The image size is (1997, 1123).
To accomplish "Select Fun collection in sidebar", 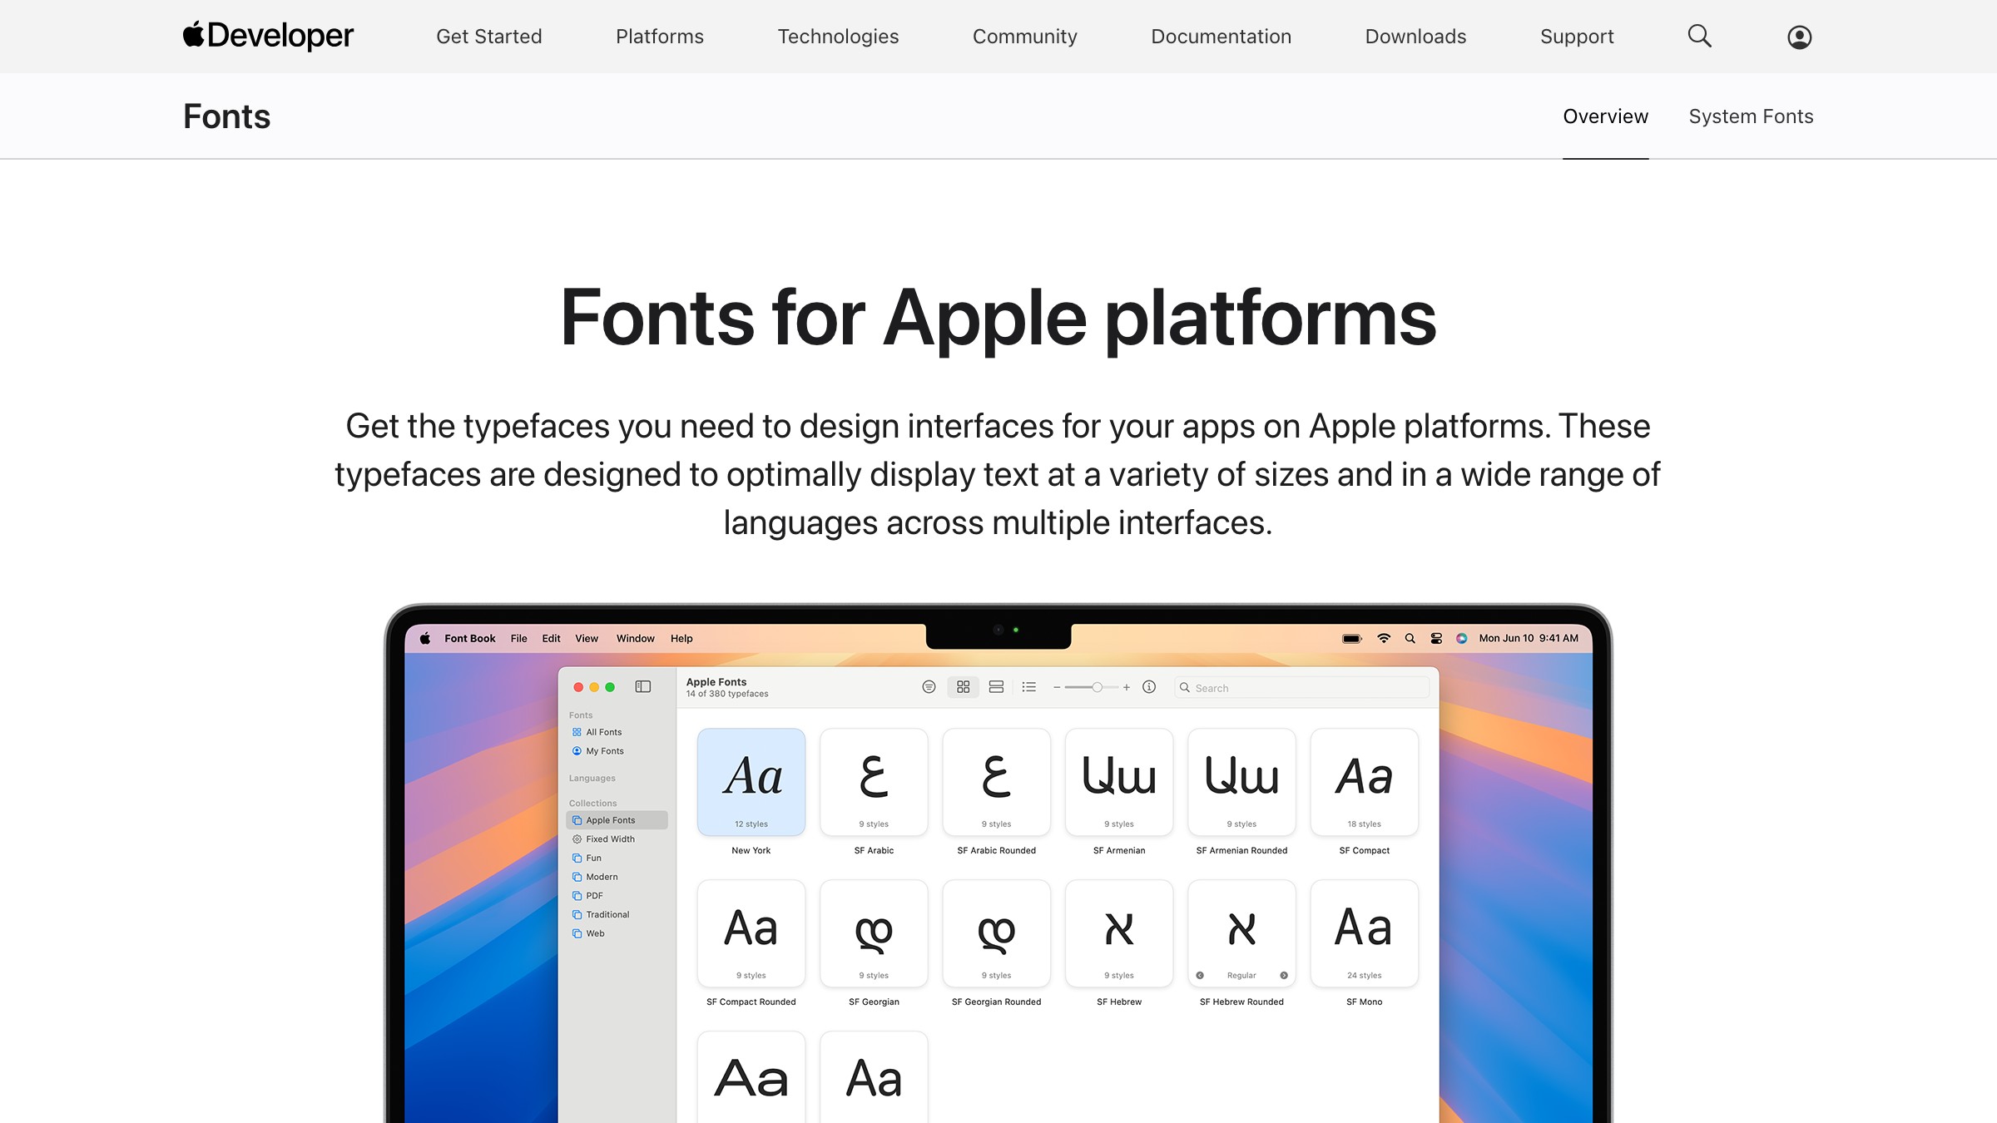I will (x=616, y=858).
